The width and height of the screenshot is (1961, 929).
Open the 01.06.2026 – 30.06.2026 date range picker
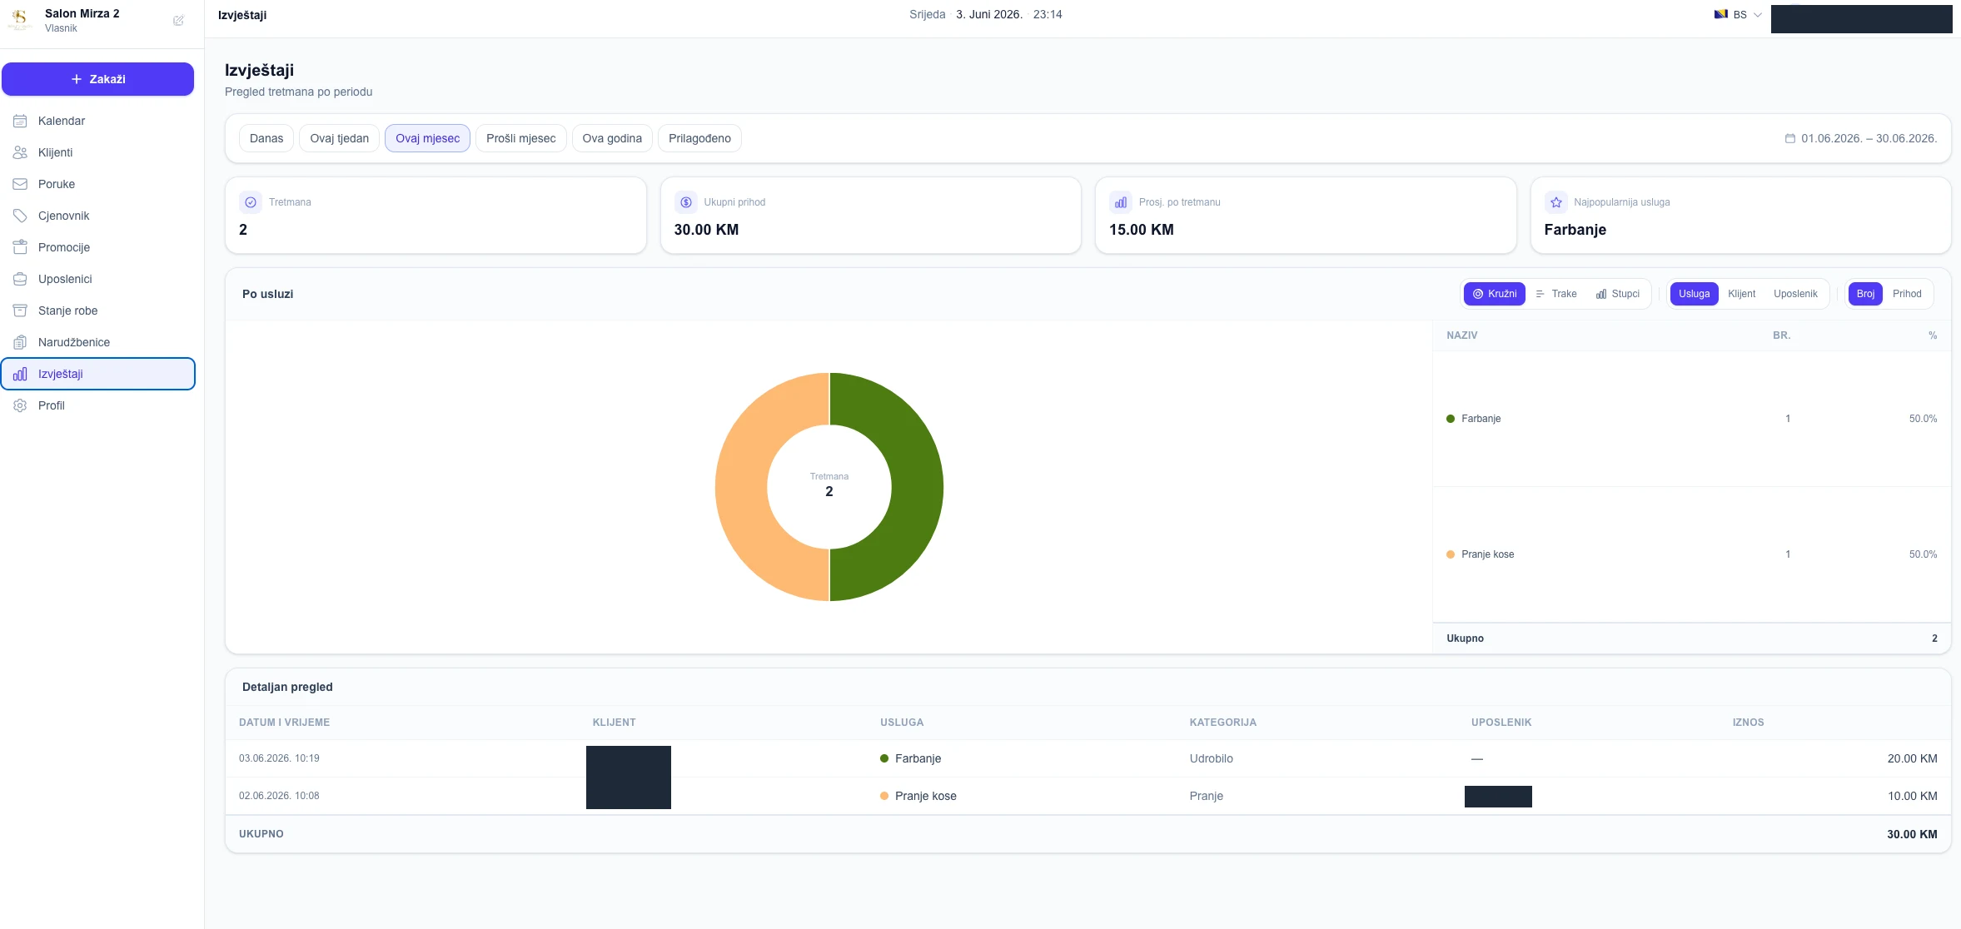click(x=1861, y=138)
